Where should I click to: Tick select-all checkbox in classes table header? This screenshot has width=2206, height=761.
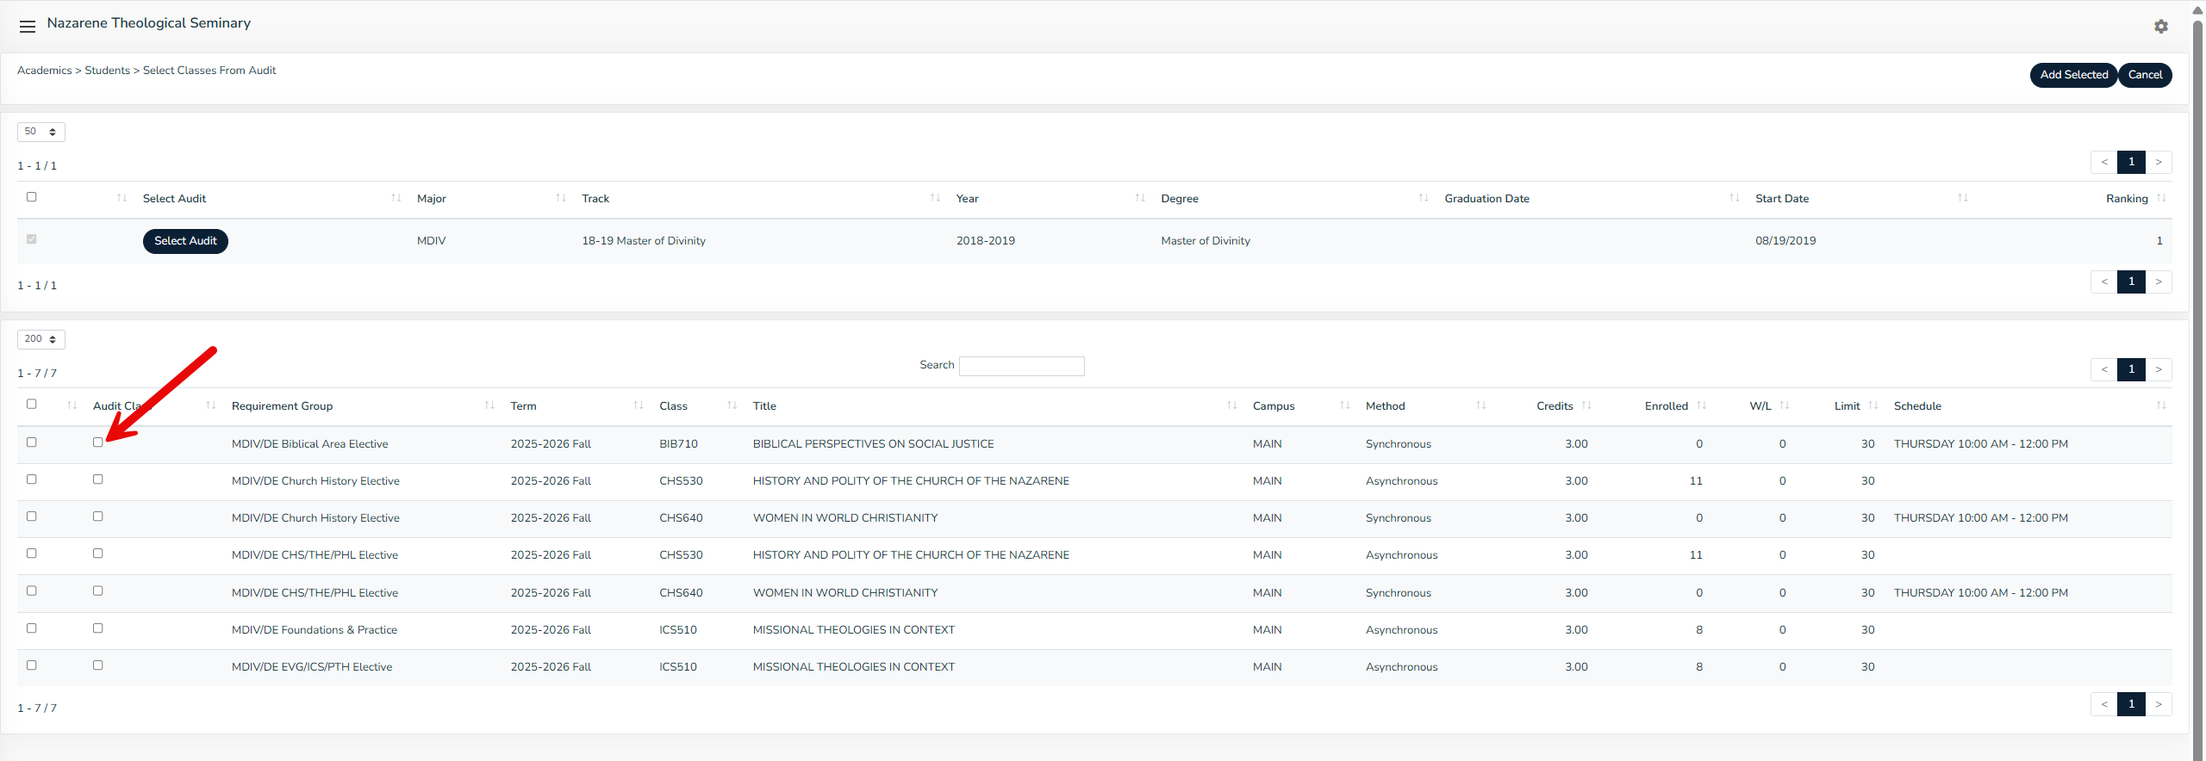(x=32, y=405)
